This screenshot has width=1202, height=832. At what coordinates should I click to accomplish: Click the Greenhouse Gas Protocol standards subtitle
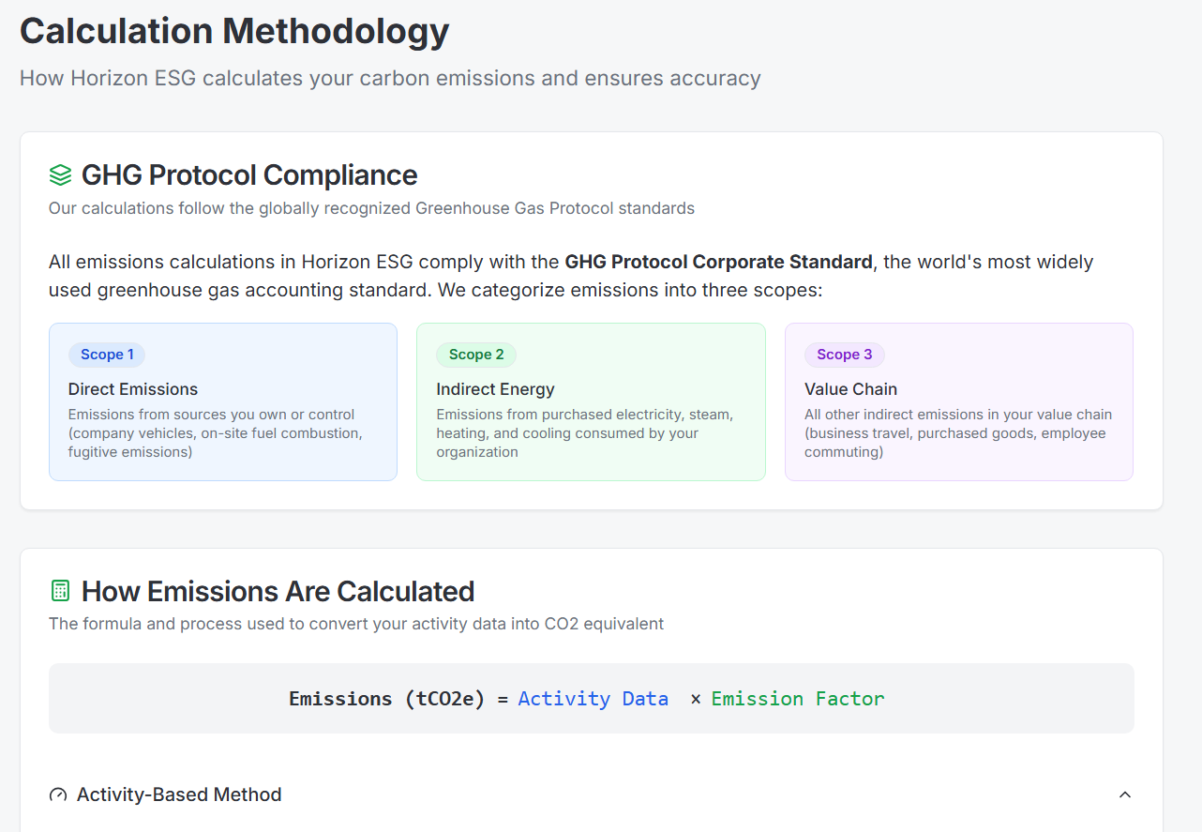pyautogui.click(x=371, y=208)
